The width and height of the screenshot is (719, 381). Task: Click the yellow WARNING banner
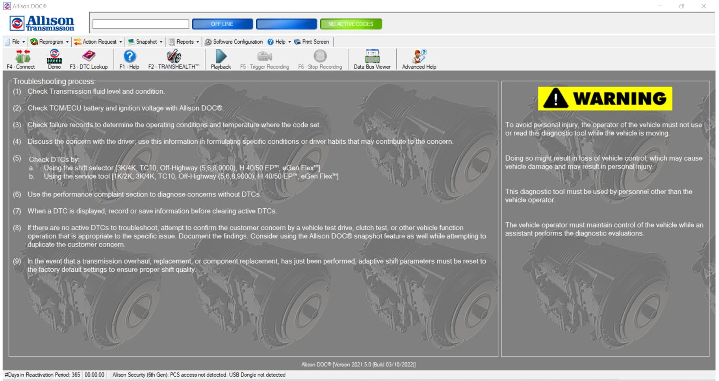[605, 98]
